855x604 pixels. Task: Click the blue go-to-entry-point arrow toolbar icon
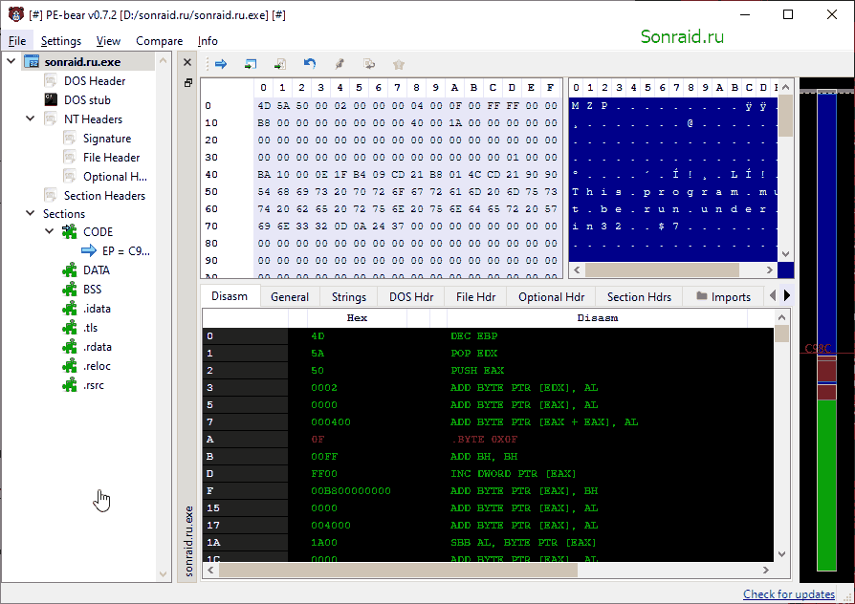pyautogui.click(x=221, y=64)
